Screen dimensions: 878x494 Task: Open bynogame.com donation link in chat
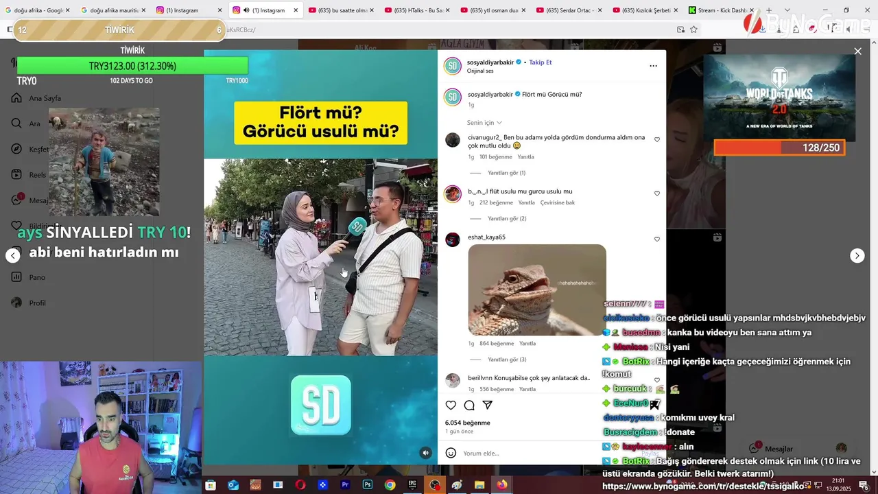tap(703, 486)
